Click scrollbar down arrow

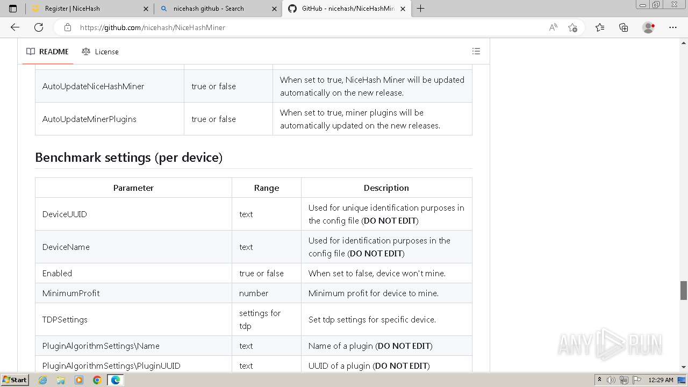684,367
